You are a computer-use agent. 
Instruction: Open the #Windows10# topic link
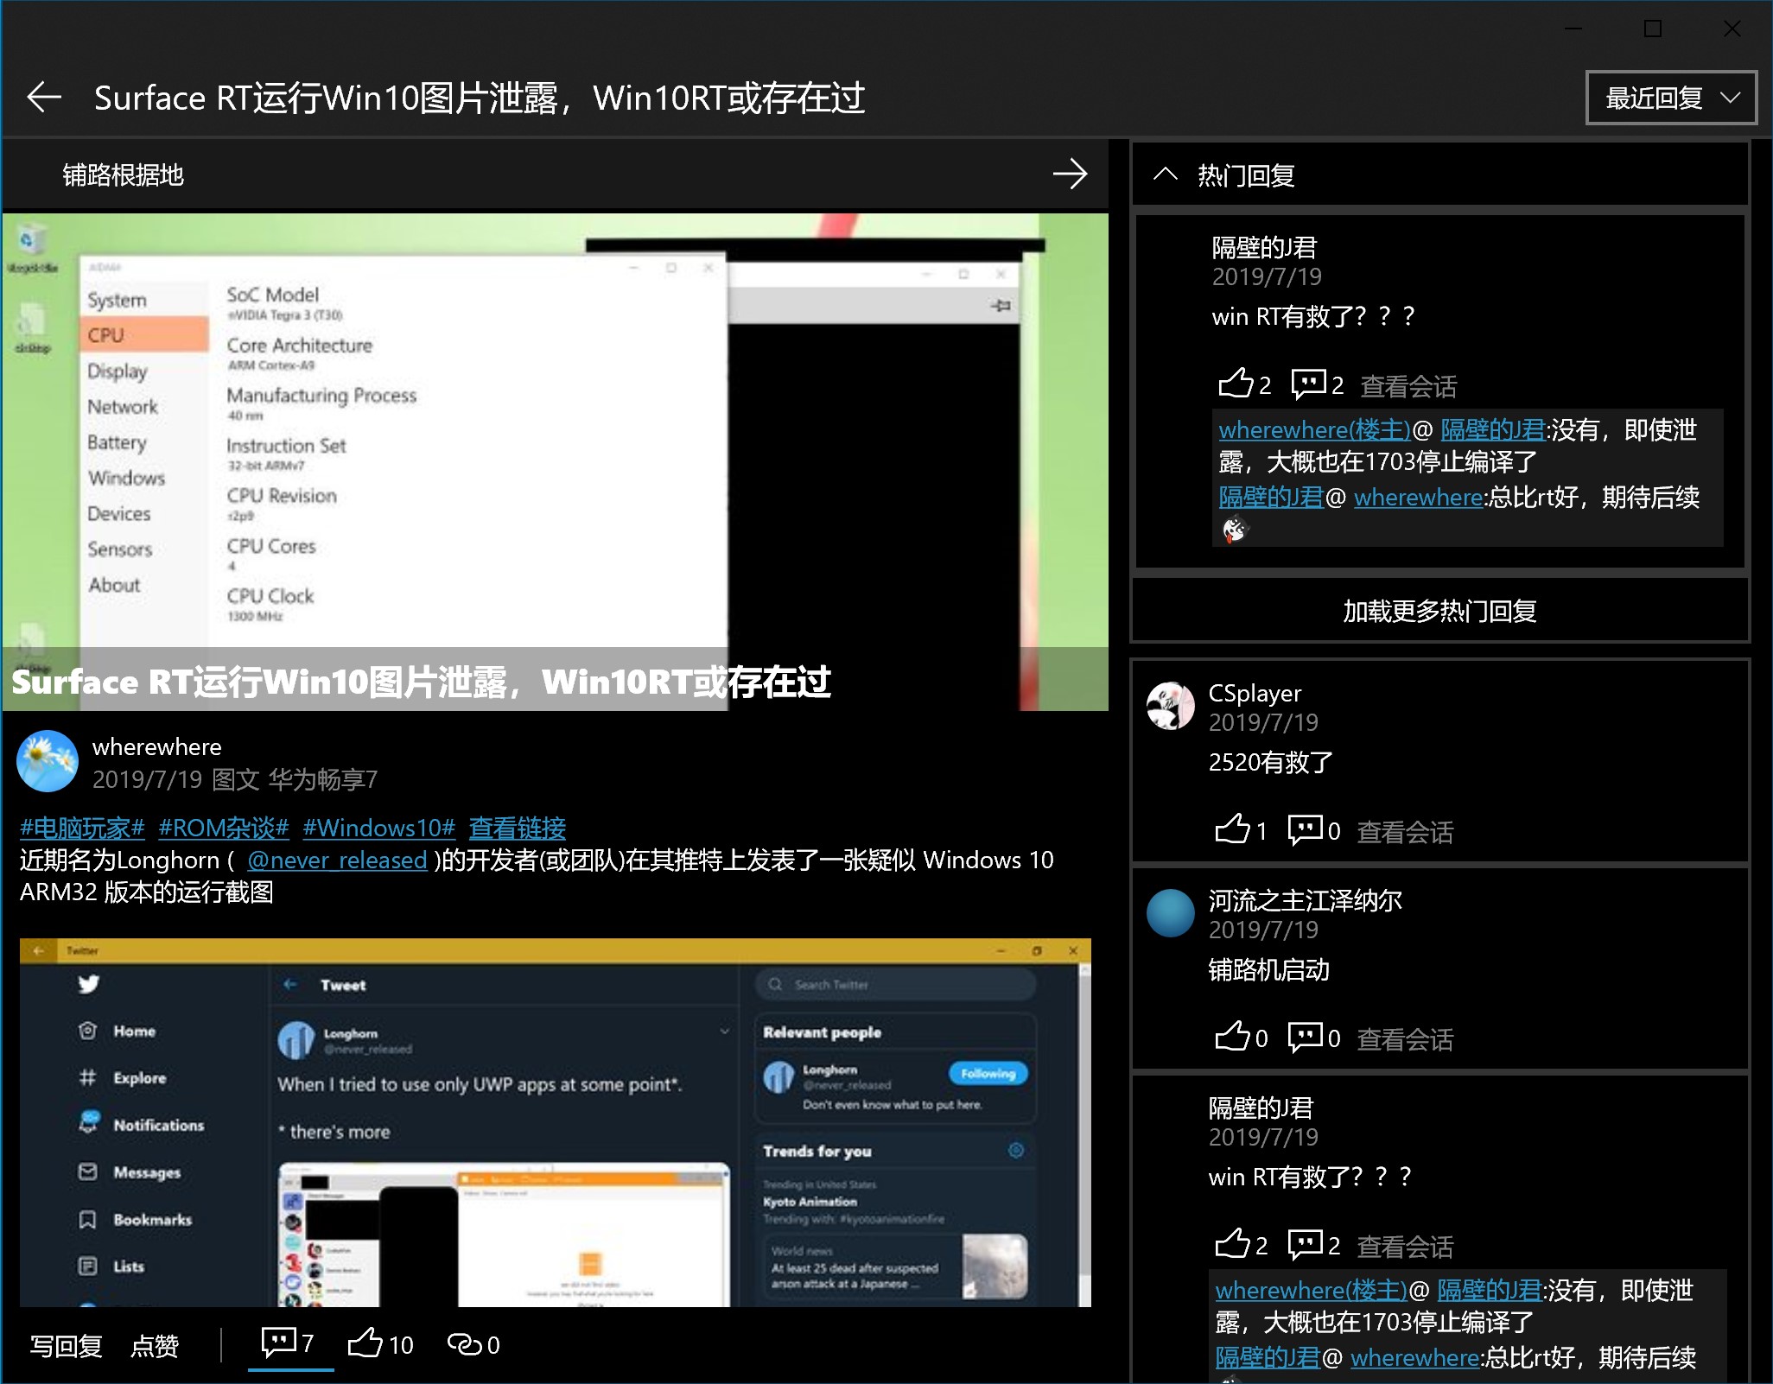coord(378,828)
